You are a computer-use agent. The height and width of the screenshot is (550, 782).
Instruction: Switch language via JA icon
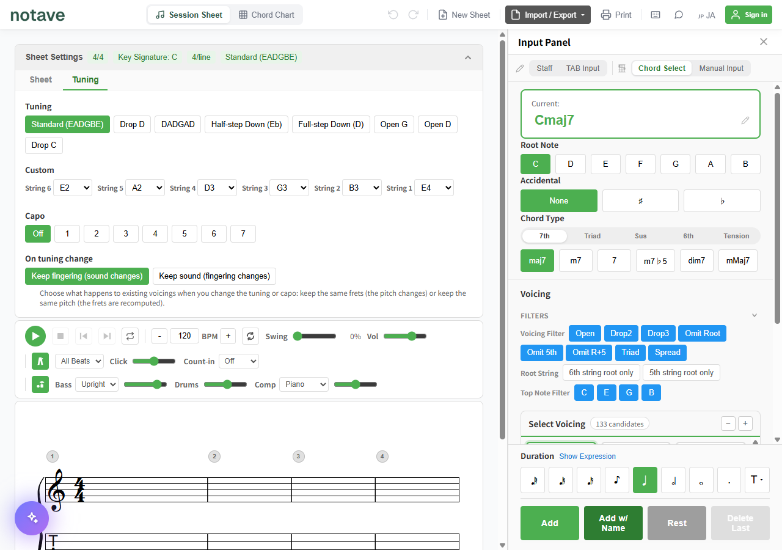tap(706, 15)
